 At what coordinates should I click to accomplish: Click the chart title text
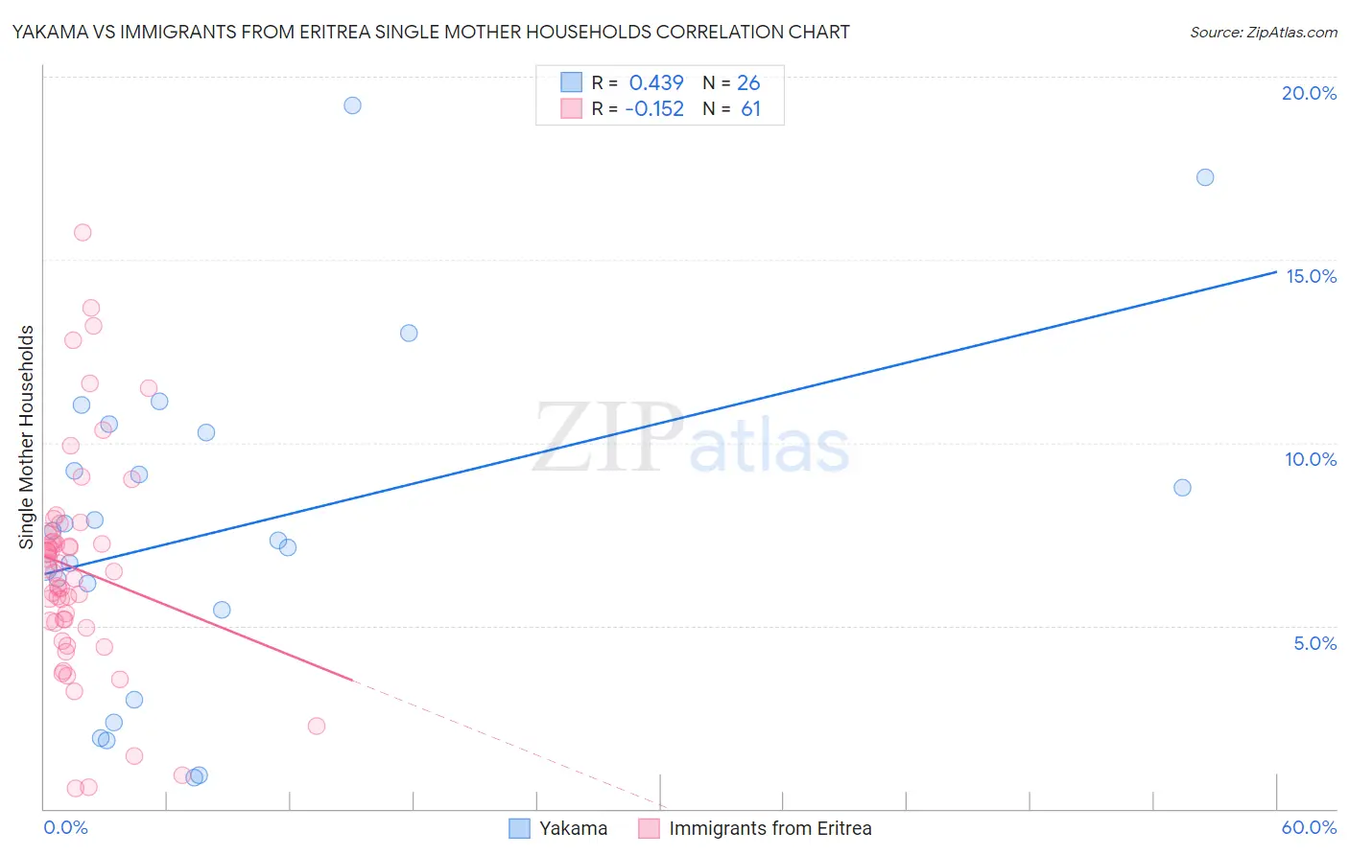pyautogui.click(x=431, y=32)
